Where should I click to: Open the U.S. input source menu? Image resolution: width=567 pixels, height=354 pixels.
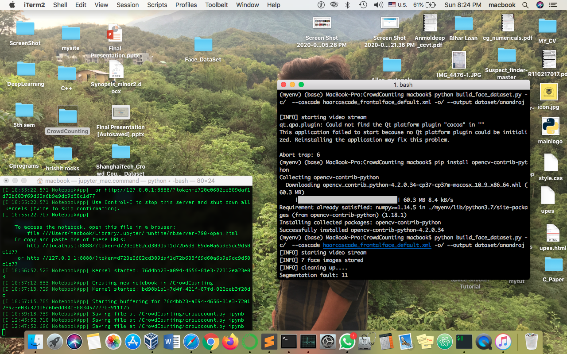pos(397,5)
